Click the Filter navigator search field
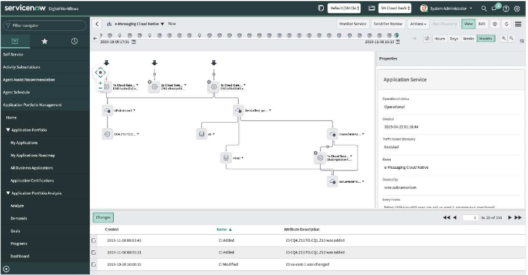 46,26
